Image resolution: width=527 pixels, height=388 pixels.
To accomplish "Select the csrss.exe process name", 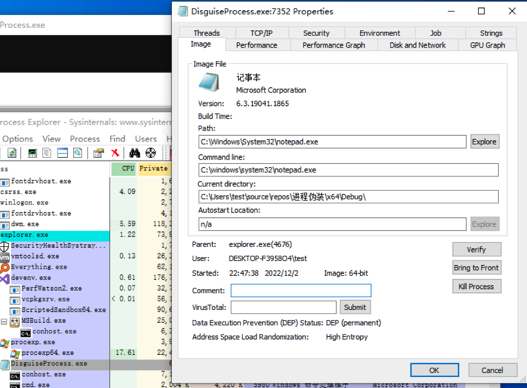I will tap(18, 192).
